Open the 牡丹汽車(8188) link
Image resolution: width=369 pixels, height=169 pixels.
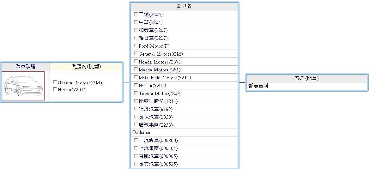click(156, 109)
